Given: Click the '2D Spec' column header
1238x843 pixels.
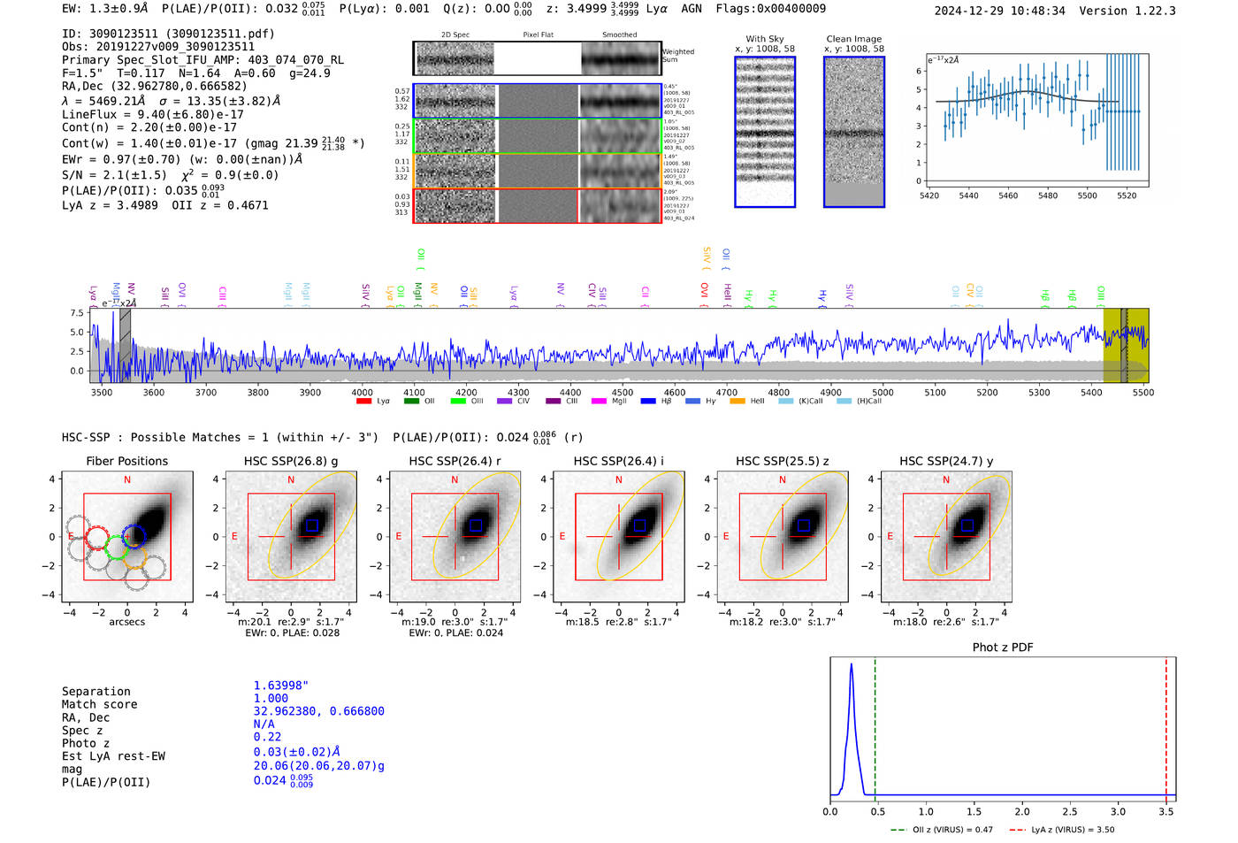Looking at the screenshot, I should pyautogui.click(x=455, y=34).
